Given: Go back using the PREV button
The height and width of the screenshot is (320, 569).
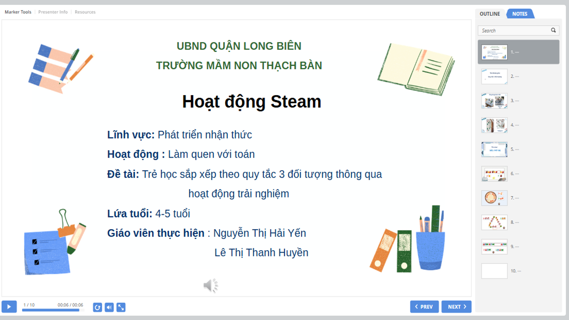Looking at the screenshot, I should 424,307.
